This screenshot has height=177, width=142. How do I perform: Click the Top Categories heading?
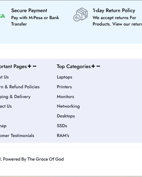click(x=74, y=67)
